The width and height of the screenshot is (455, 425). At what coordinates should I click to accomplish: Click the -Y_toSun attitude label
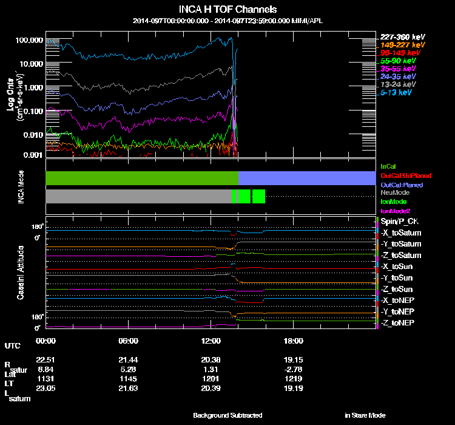click(x=396, y=277)
